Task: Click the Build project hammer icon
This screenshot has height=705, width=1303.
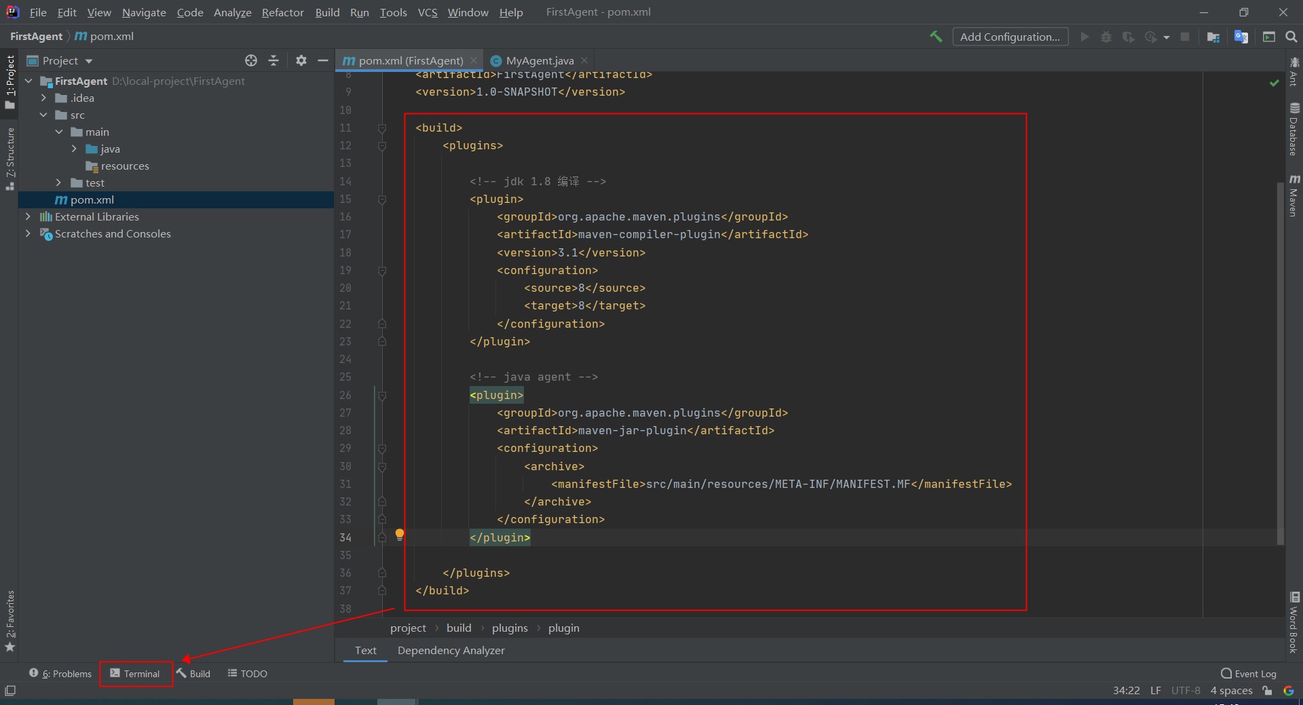Action: 936,37
